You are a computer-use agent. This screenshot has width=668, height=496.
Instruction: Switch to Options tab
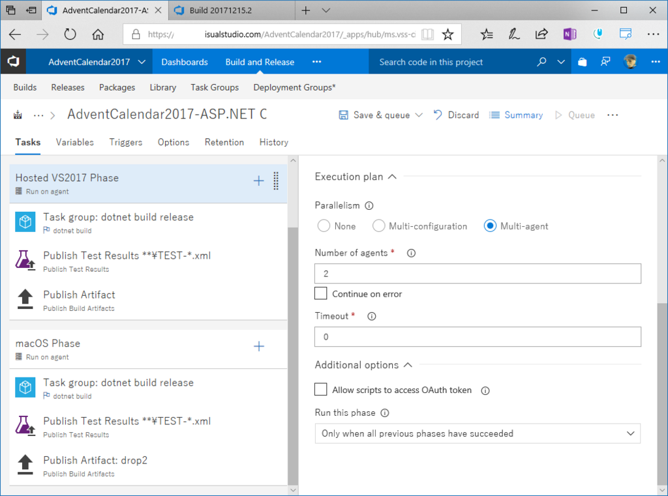coord(174,142)
